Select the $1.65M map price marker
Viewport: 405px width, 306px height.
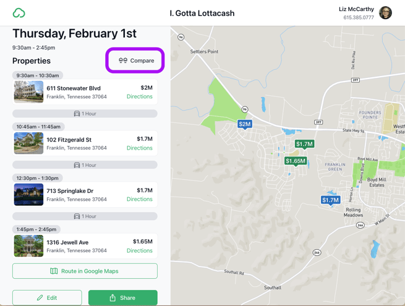[296, 161]
